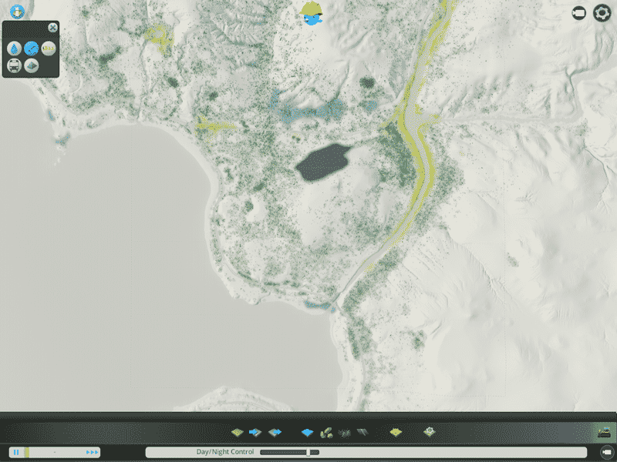Open the gear options menu top right

click(x=602, y=13)
